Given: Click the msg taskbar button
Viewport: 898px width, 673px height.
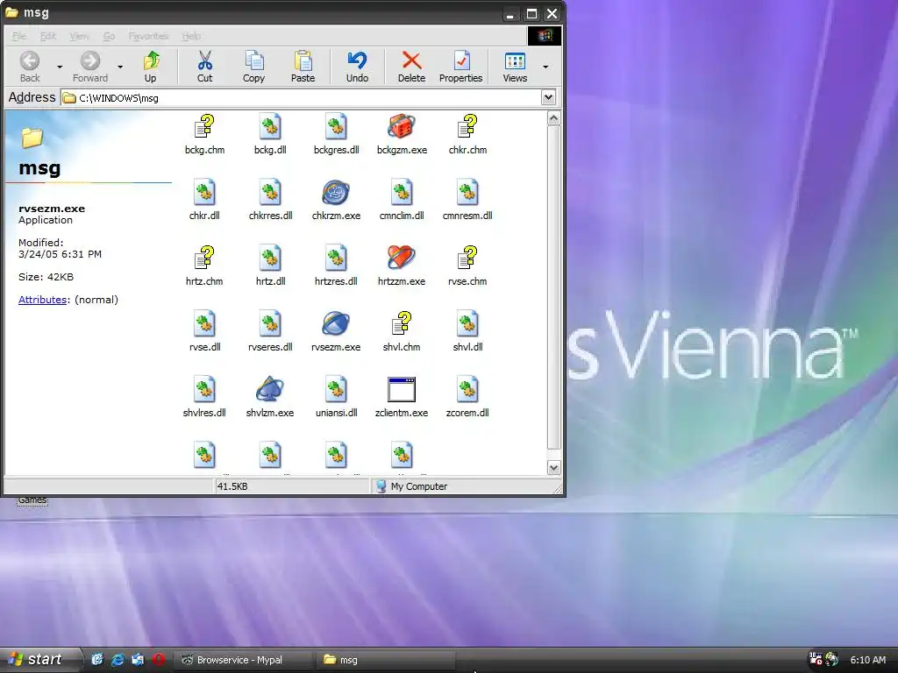Looking at the screenshot, I should pyautogui.click(x=386, y=660).
